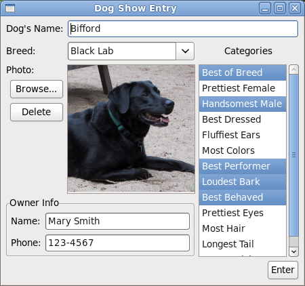This screenshot has width=305, height=286.
Task: Deselect the Handsomest Male category
Action: pyautogui.click(x=243, y=104)
